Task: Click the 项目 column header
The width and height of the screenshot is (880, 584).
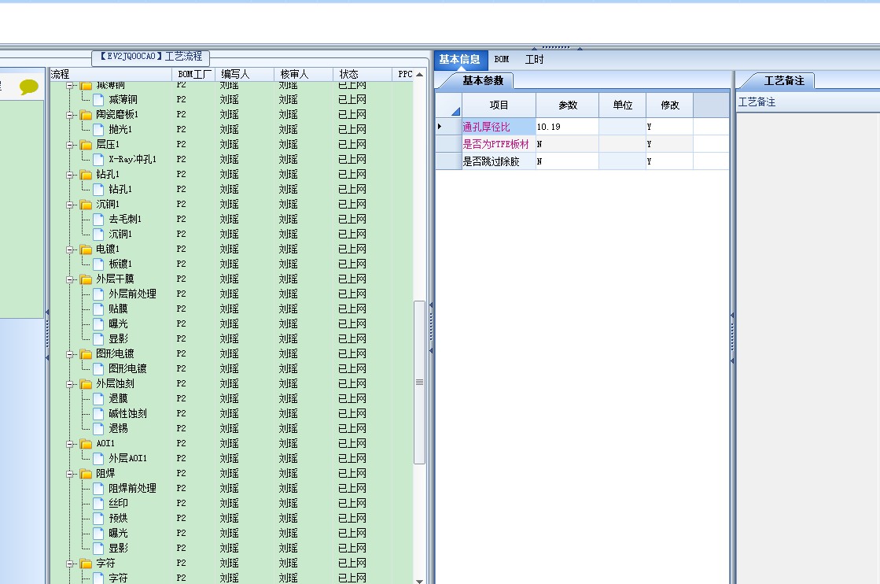Action: point(499,105)
